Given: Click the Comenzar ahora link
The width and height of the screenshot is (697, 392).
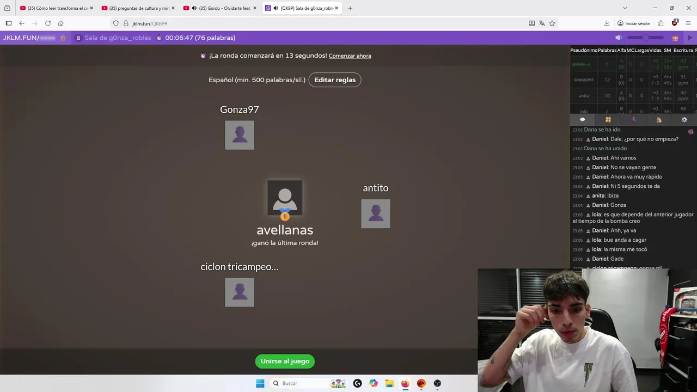Looking at the screenshot, I should pos(350,56).
